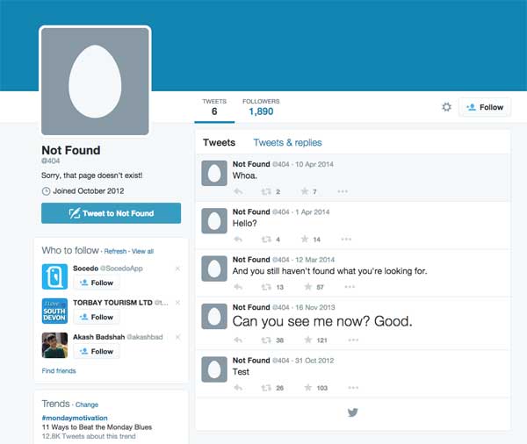
Task: Follow the Not Found profile
Action: (x=484, y=107)
